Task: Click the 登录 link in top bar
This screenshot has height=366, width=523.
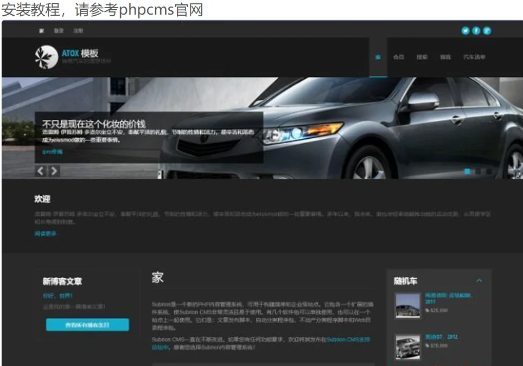Action: pyautogui.click(x=59, y=31)
